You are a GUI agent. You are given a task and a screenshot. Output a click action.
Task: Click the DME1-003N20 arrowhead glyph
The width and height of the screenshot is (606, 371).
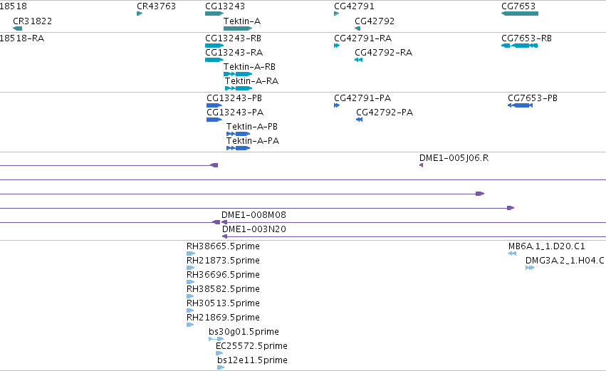[224, 236]
